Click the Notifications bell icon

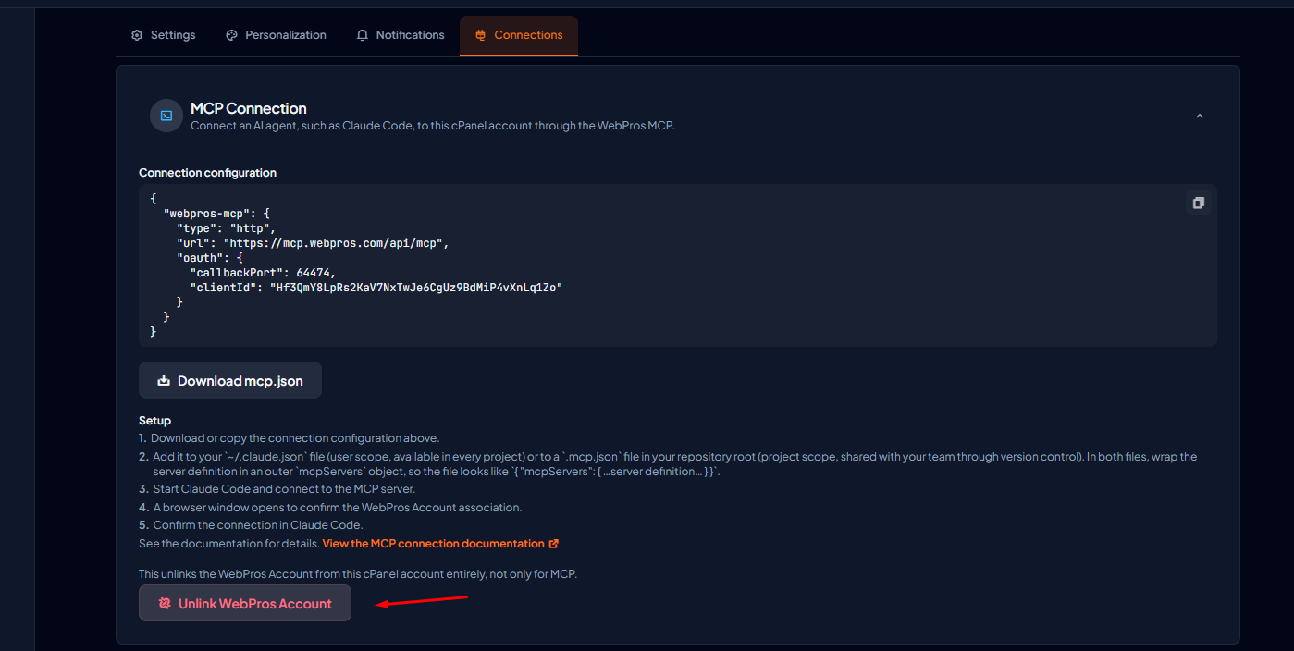click(363, 35)
